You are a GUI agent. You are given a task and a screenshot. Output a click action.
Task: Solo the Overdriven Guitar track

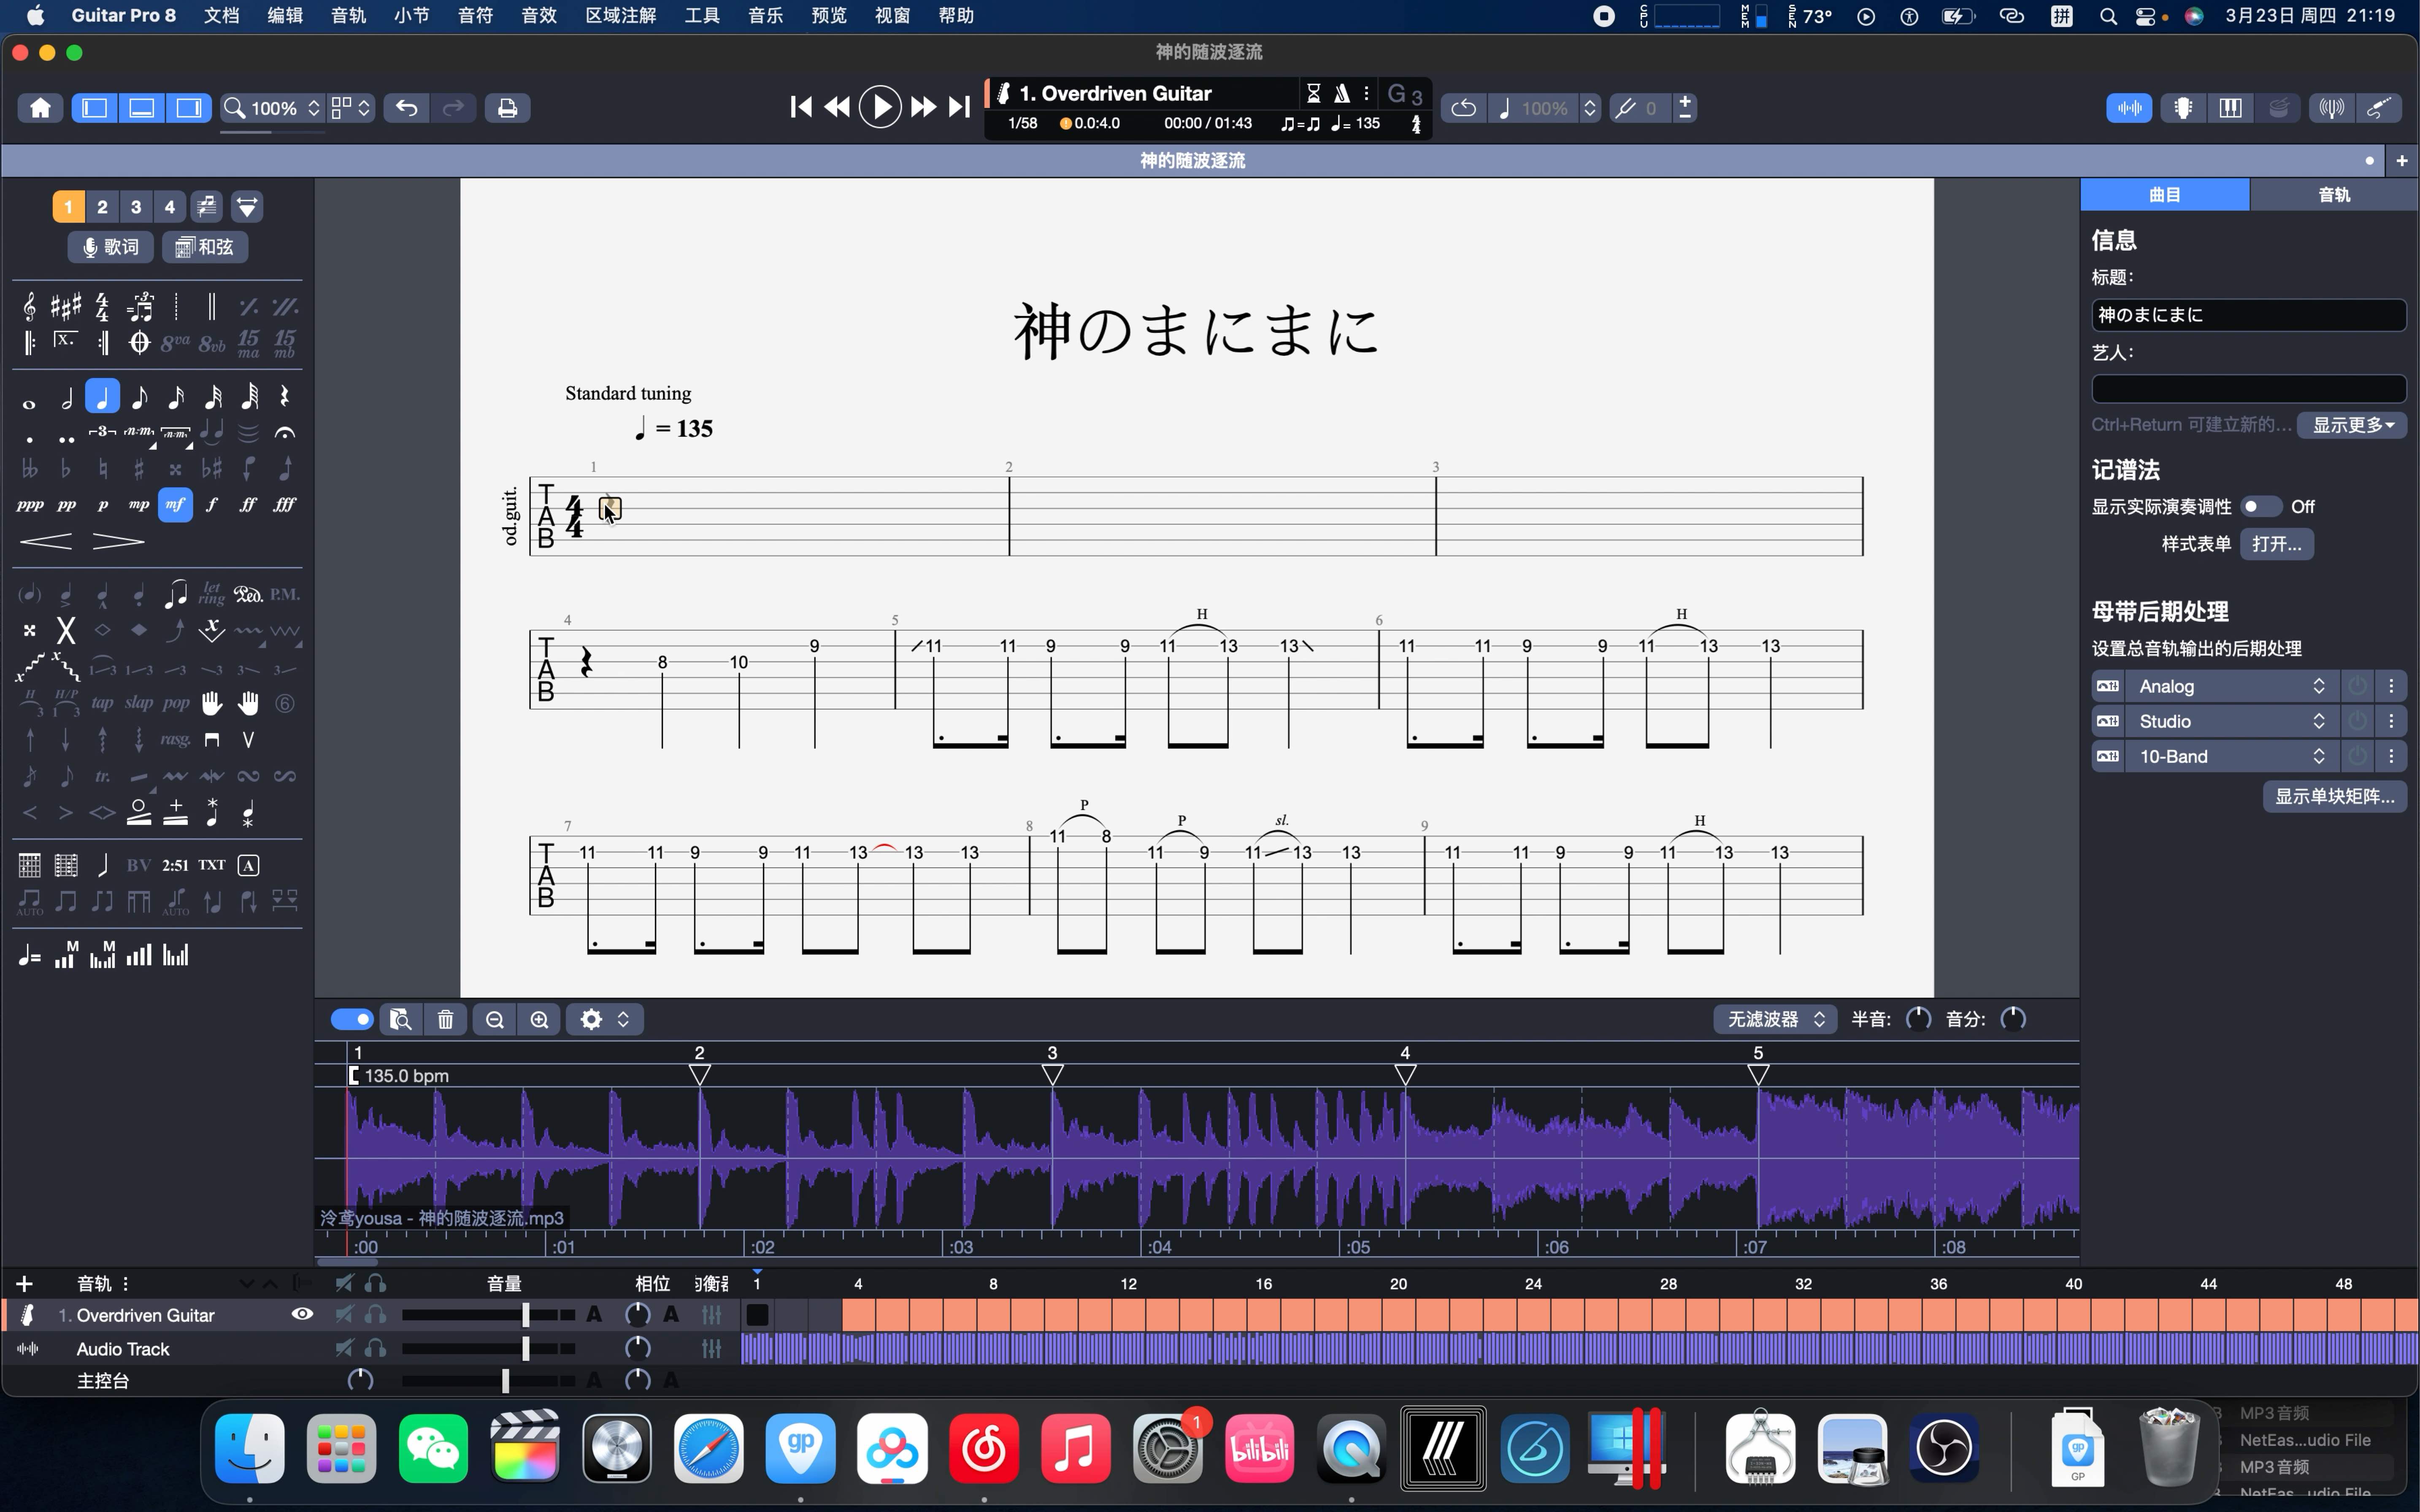[376, 1315]
